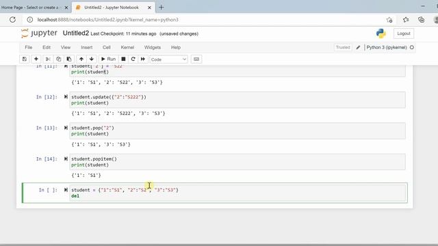
Task: Insert a cell below with plus icon
Action: click(36, 59)
